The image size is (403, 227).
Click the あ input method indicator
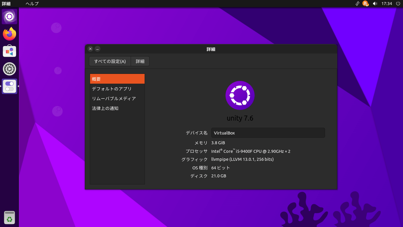click(x=366, y=4)
